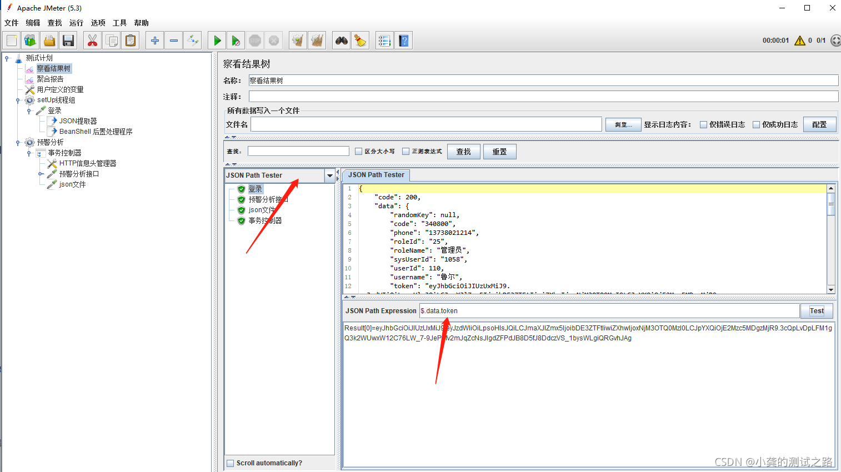Open the 文件 menu
The width and height of the screenshot is (841, 472).
click(11, 23)
